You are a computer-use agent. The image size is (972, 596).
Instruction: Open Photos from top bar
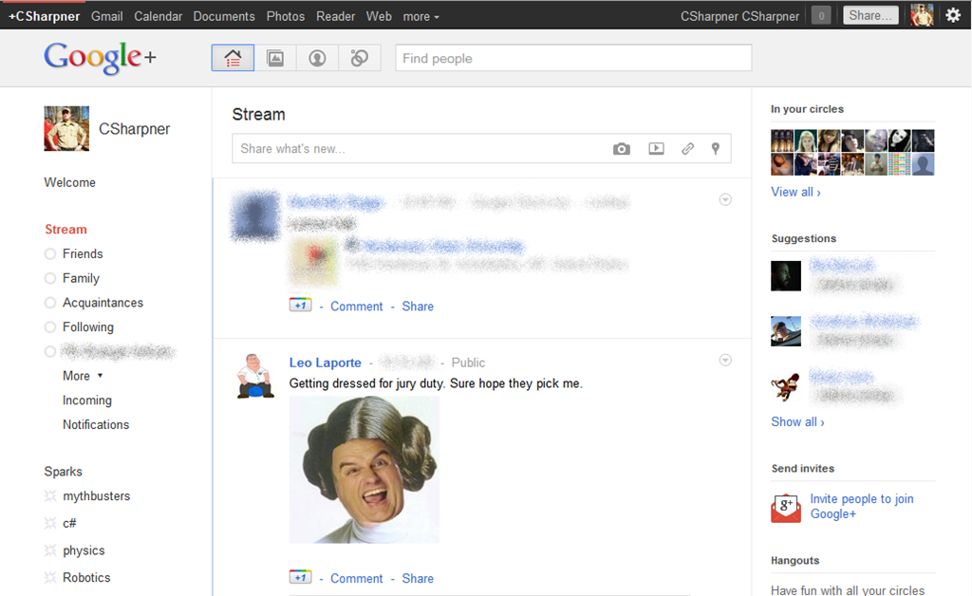point(285,16)
